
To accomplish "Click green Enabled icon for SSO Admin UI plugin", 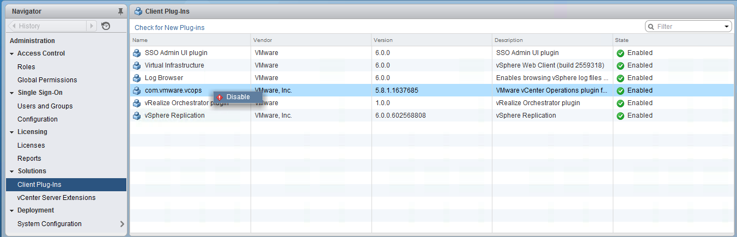I will 620,53.
